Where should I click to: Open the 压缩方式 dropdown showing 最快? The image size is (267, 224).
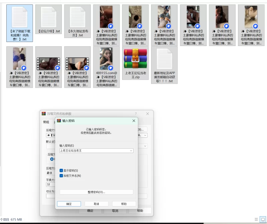[50, 173]
